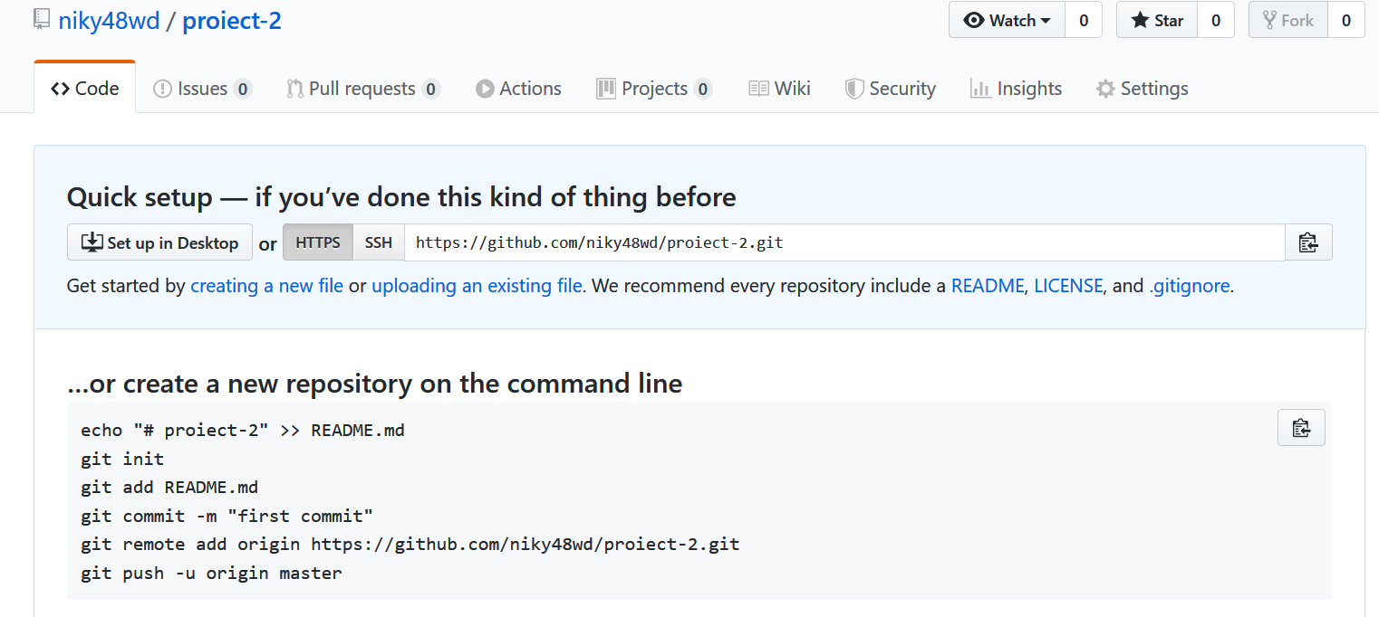
Task: Switch to the Projects tab
Action: tap(654, 88)
